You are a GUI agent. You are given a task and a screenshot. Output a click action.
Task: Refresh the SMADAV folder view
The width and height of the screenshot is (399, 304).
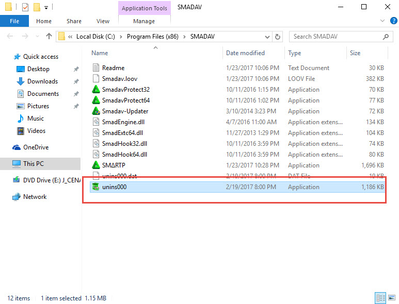point(278,37)
